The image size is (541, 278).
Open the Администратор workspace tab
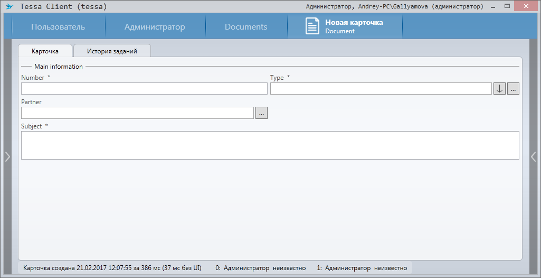155,27
